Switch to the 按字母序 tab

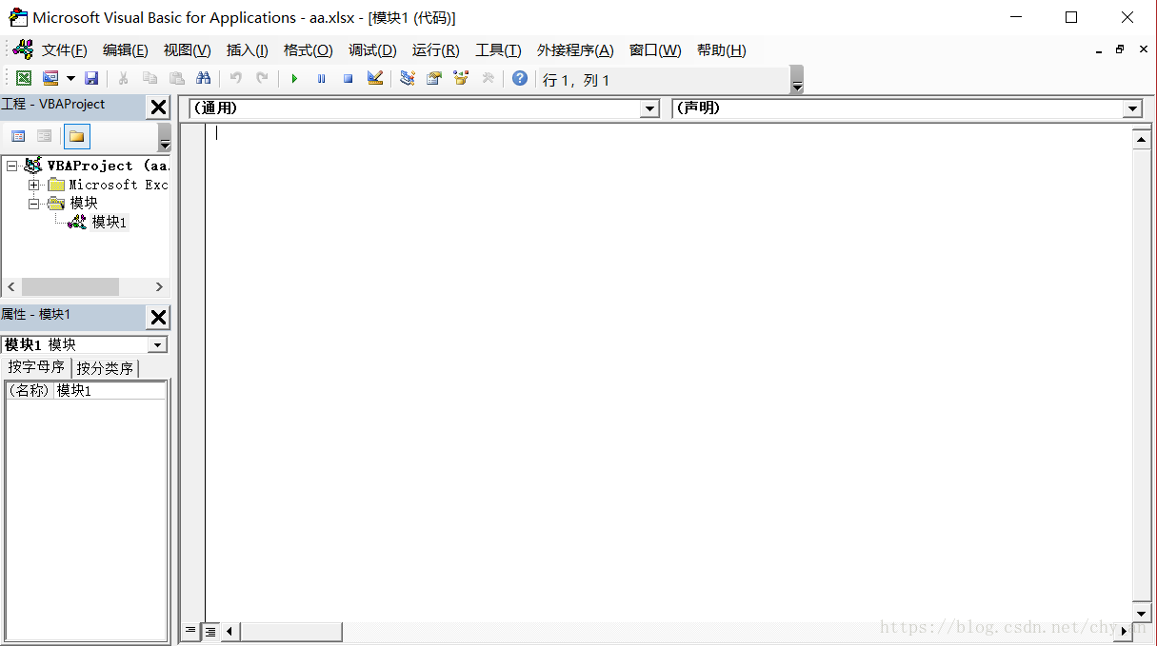pyautogui.click(x=36, y=367)
